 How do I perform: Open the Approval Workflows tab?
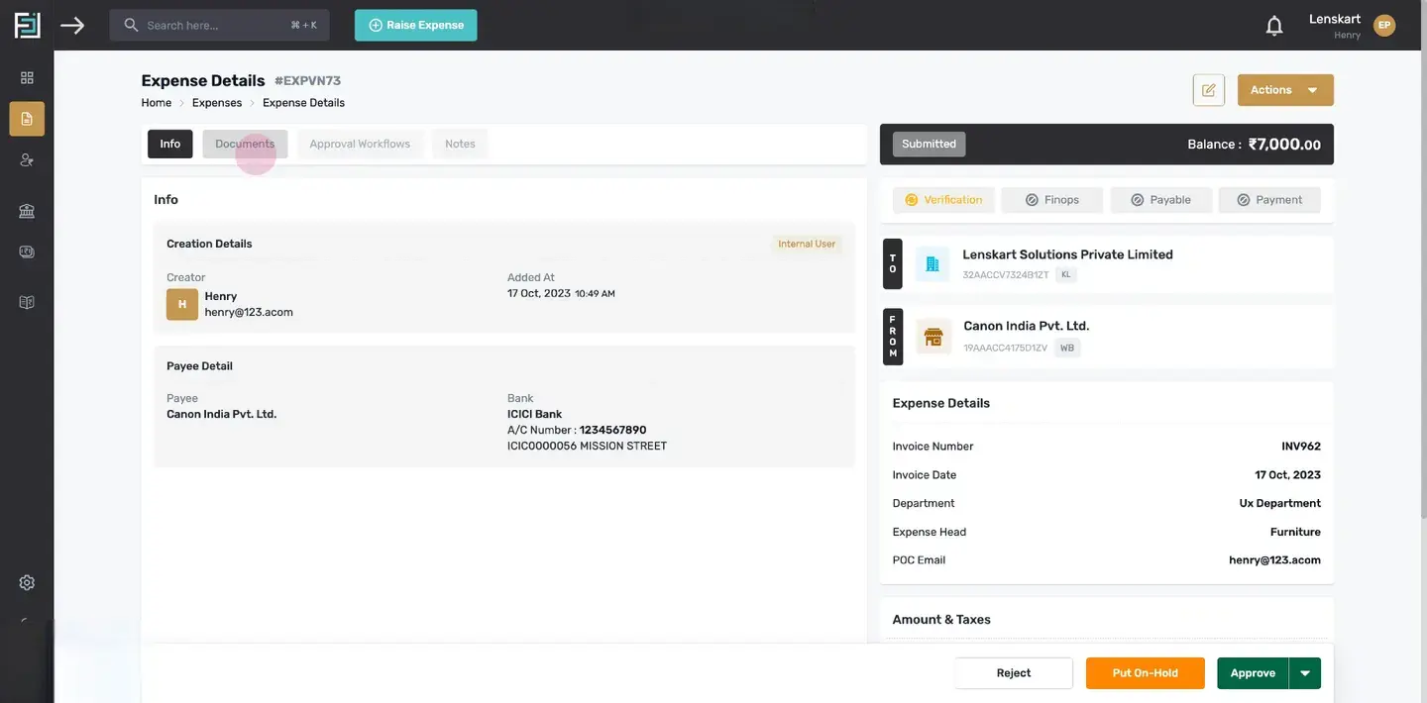[360, 144]
